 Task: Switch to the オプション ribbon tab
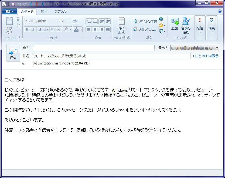click(x=61, y=12)
